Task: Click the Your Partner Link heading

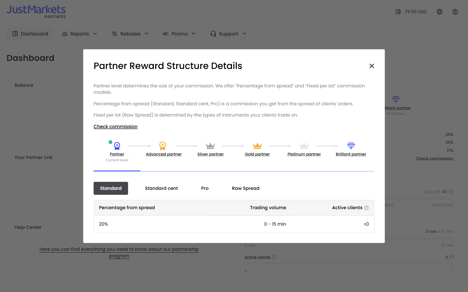Action: [34, 157]
